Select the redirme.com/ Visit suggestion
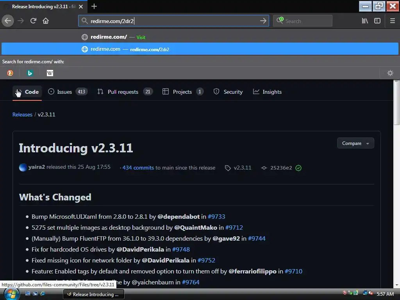The width and height of the screenshot is (400, 300). [200, 37]
